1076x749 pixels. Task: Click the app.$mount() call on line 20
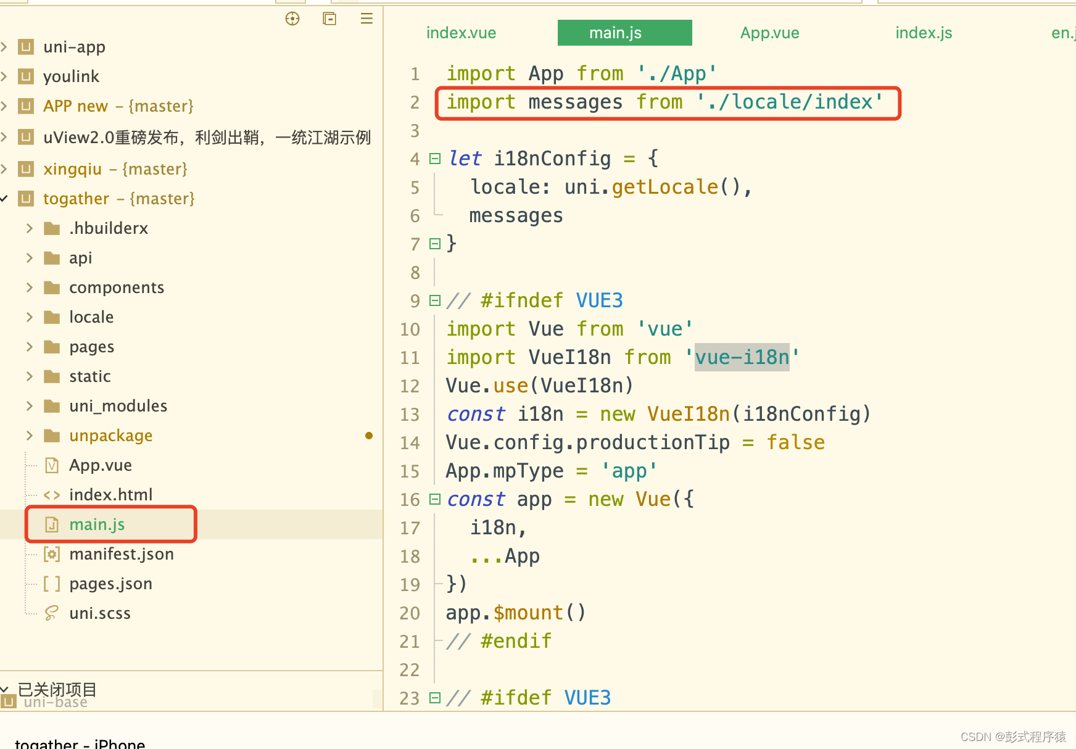pos(516,613)
